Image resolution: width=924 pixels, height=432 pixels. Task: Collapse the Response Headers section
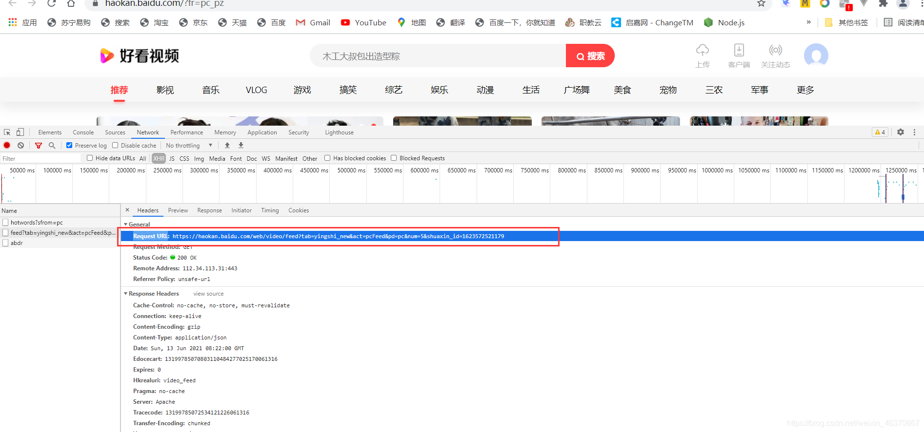click(126, 294)
